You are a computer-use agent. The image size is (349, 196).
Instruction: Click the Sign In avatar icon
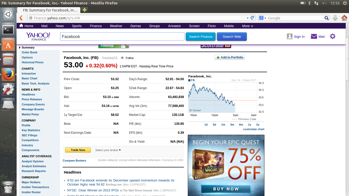pos(289,36)
